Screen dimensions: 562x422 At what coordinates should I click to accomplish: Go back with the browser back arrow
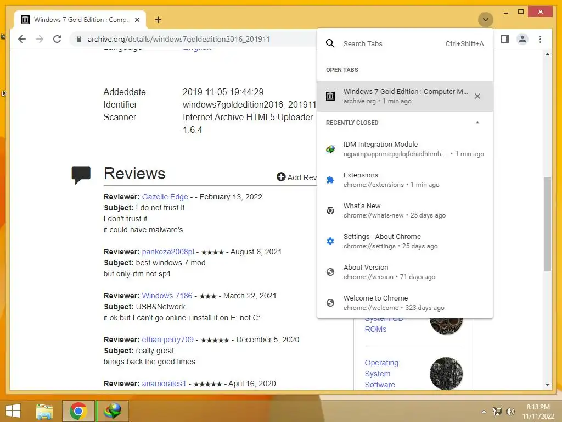[22, 39]
